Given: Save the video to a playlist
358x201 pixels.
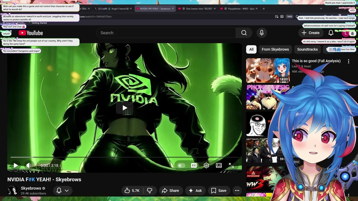Looking at the screenshot, I should [219, 190].
